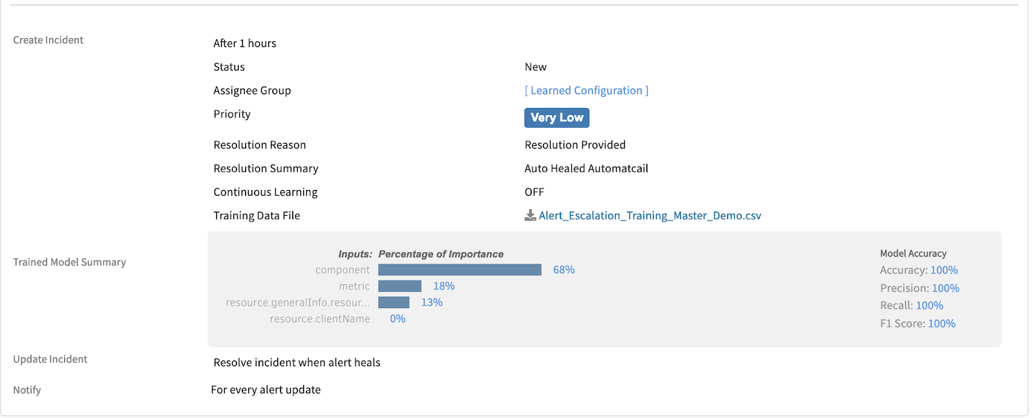Open the Learned Configuration link
1034x418 pixels.
tap(586, 90)
